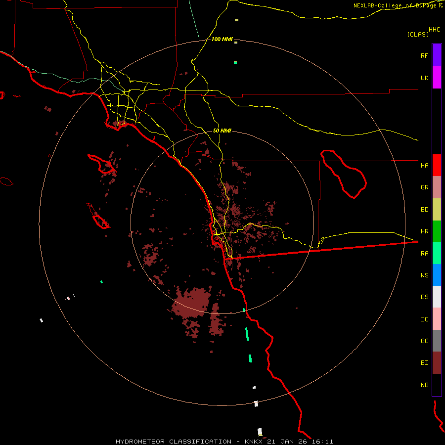The image size is (445, 445).
Task: Pick the HR green legend swatch
Action: point(437,231)
